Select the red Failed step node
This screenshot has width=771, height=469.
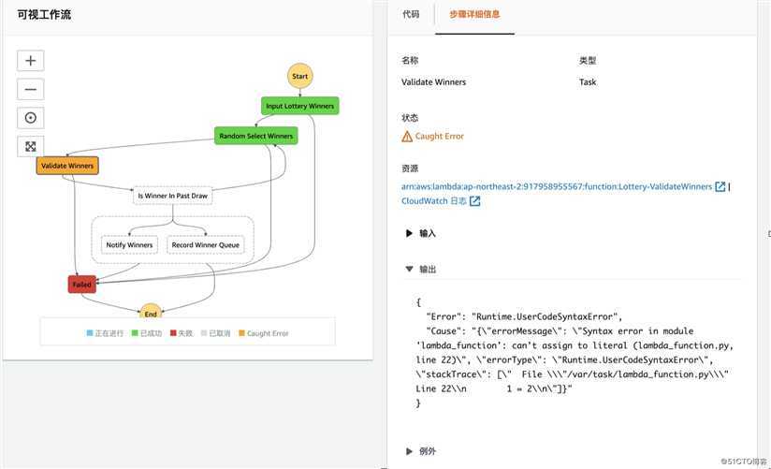tap(81, 285)
